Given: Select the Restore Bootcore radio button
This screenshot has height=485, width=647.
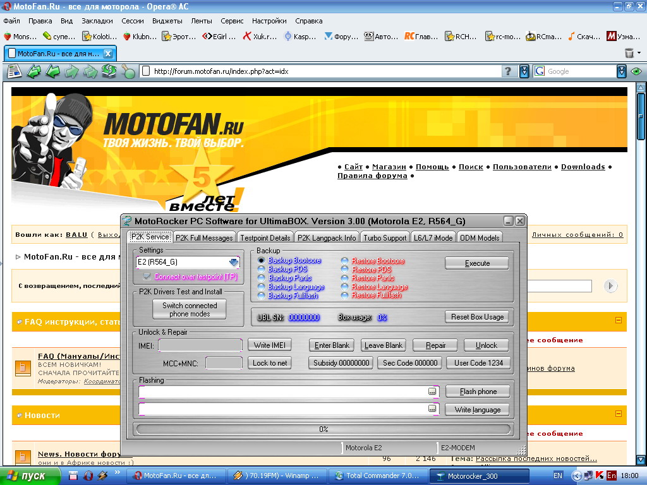Looking at the screenshot, I should click(344, 261).
